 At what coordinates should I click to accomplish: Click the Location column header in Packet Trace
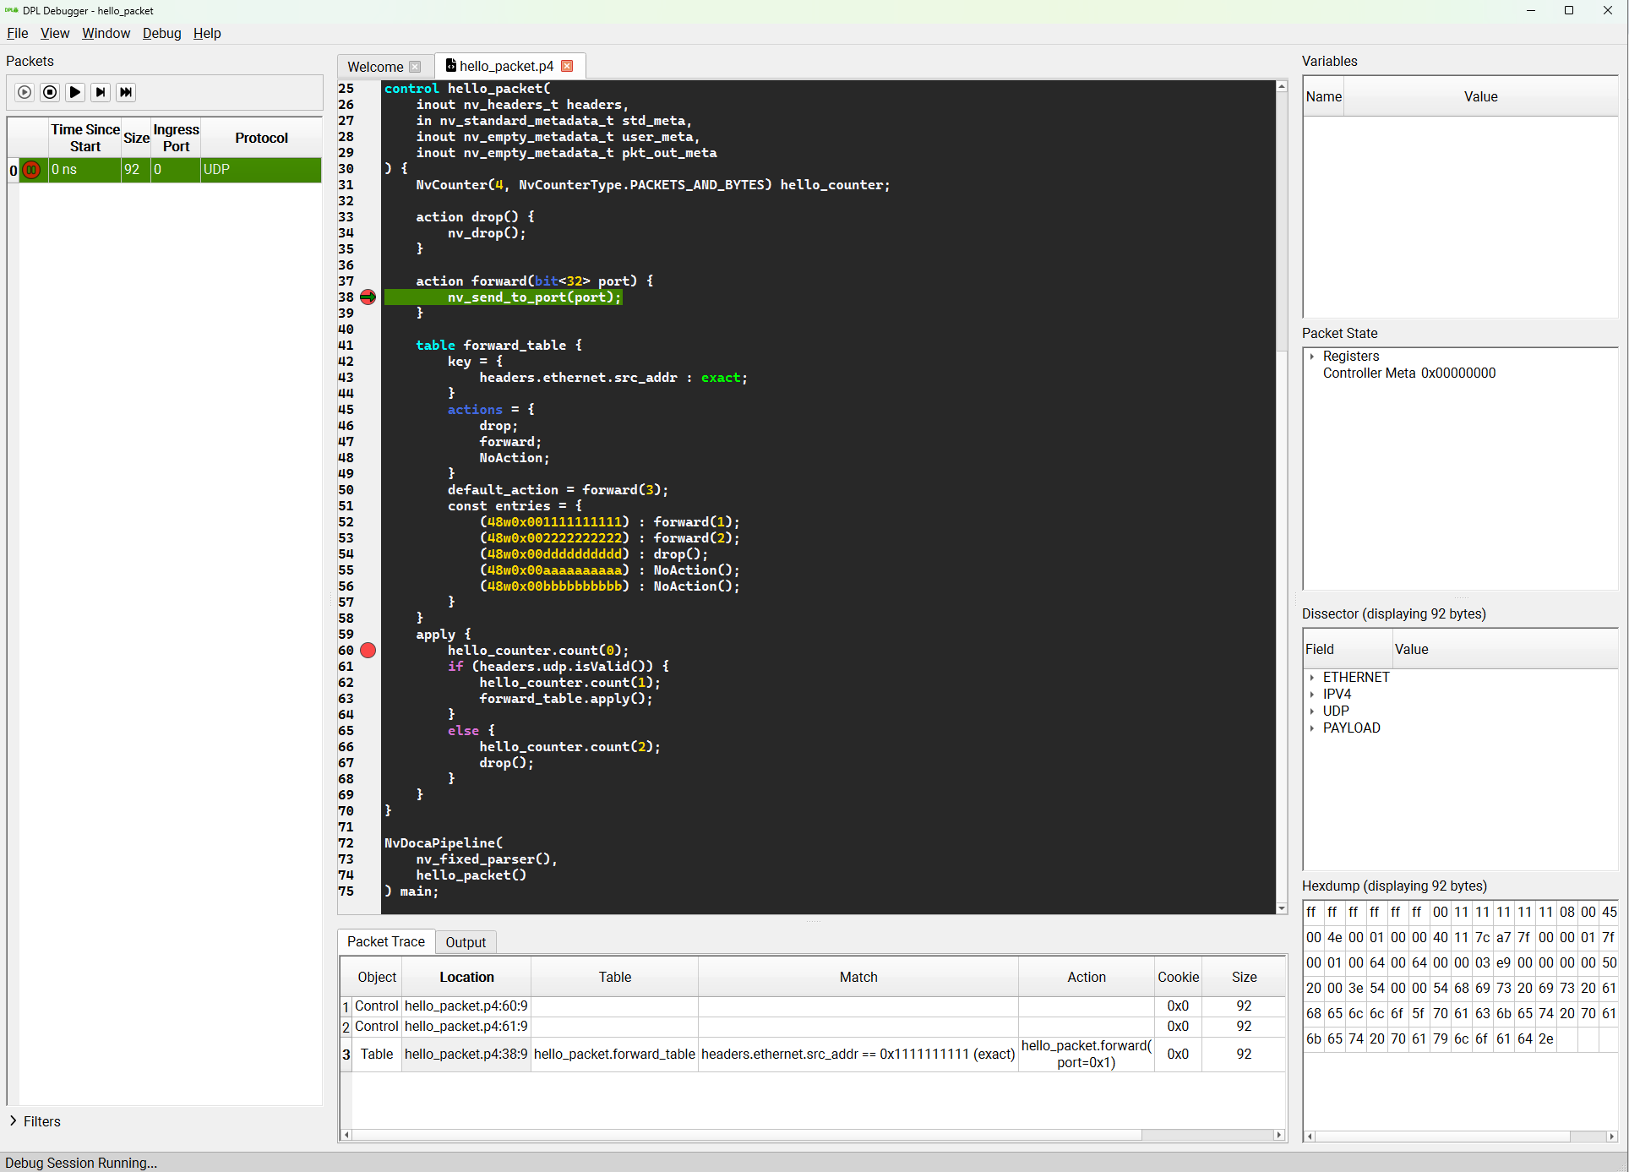pyautogui.click(x=466, y=977)
